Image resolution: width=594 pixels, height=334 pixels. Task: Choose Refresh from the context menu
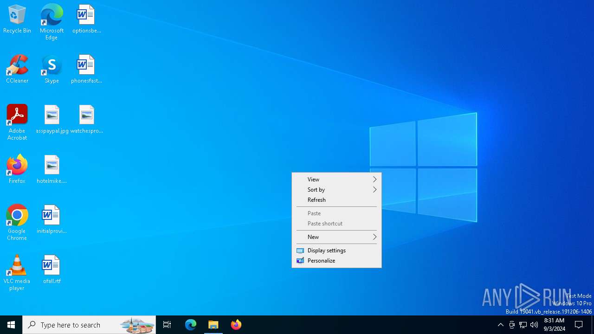336,200
